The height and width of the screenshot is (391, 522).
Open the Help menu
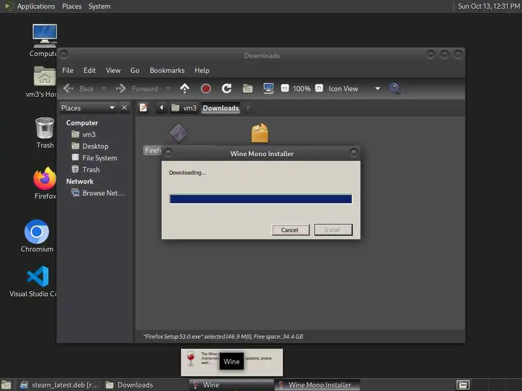202,70
